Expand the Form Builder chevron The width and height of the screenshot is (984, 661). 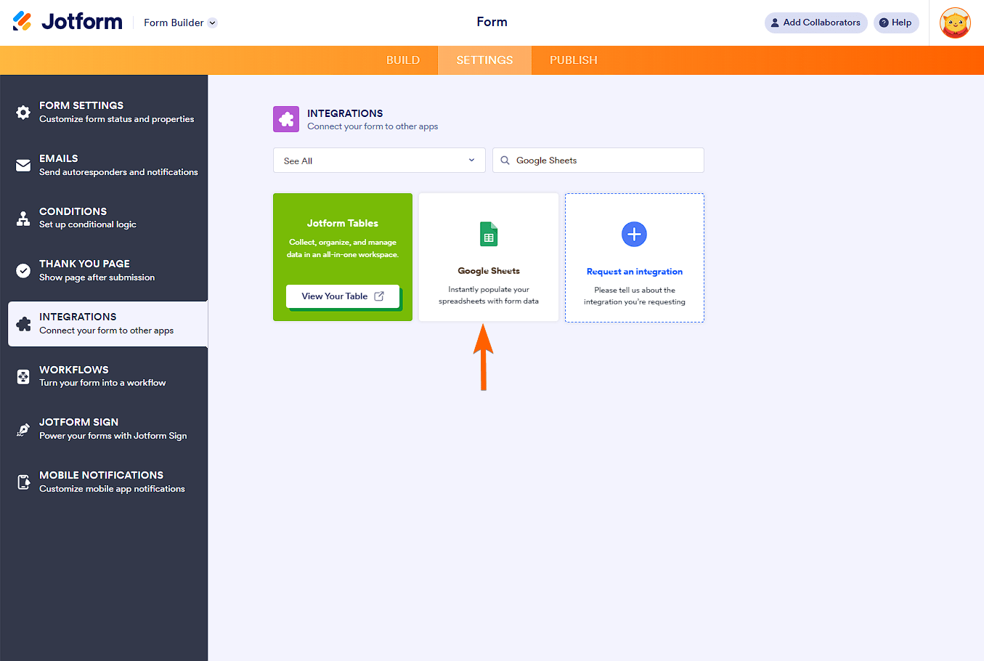point(211,23)
